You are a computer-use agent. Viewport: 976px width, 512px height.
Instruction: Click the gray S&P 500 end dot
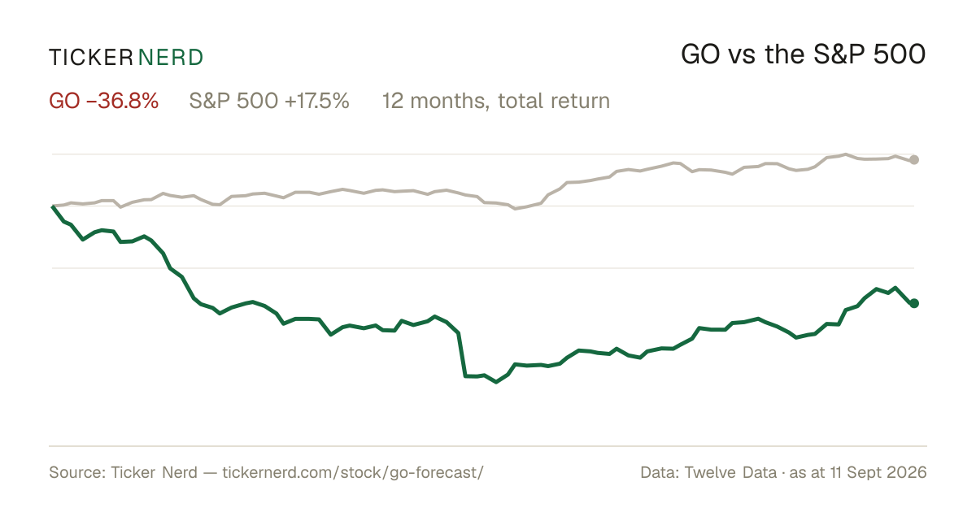pos(914,159)
